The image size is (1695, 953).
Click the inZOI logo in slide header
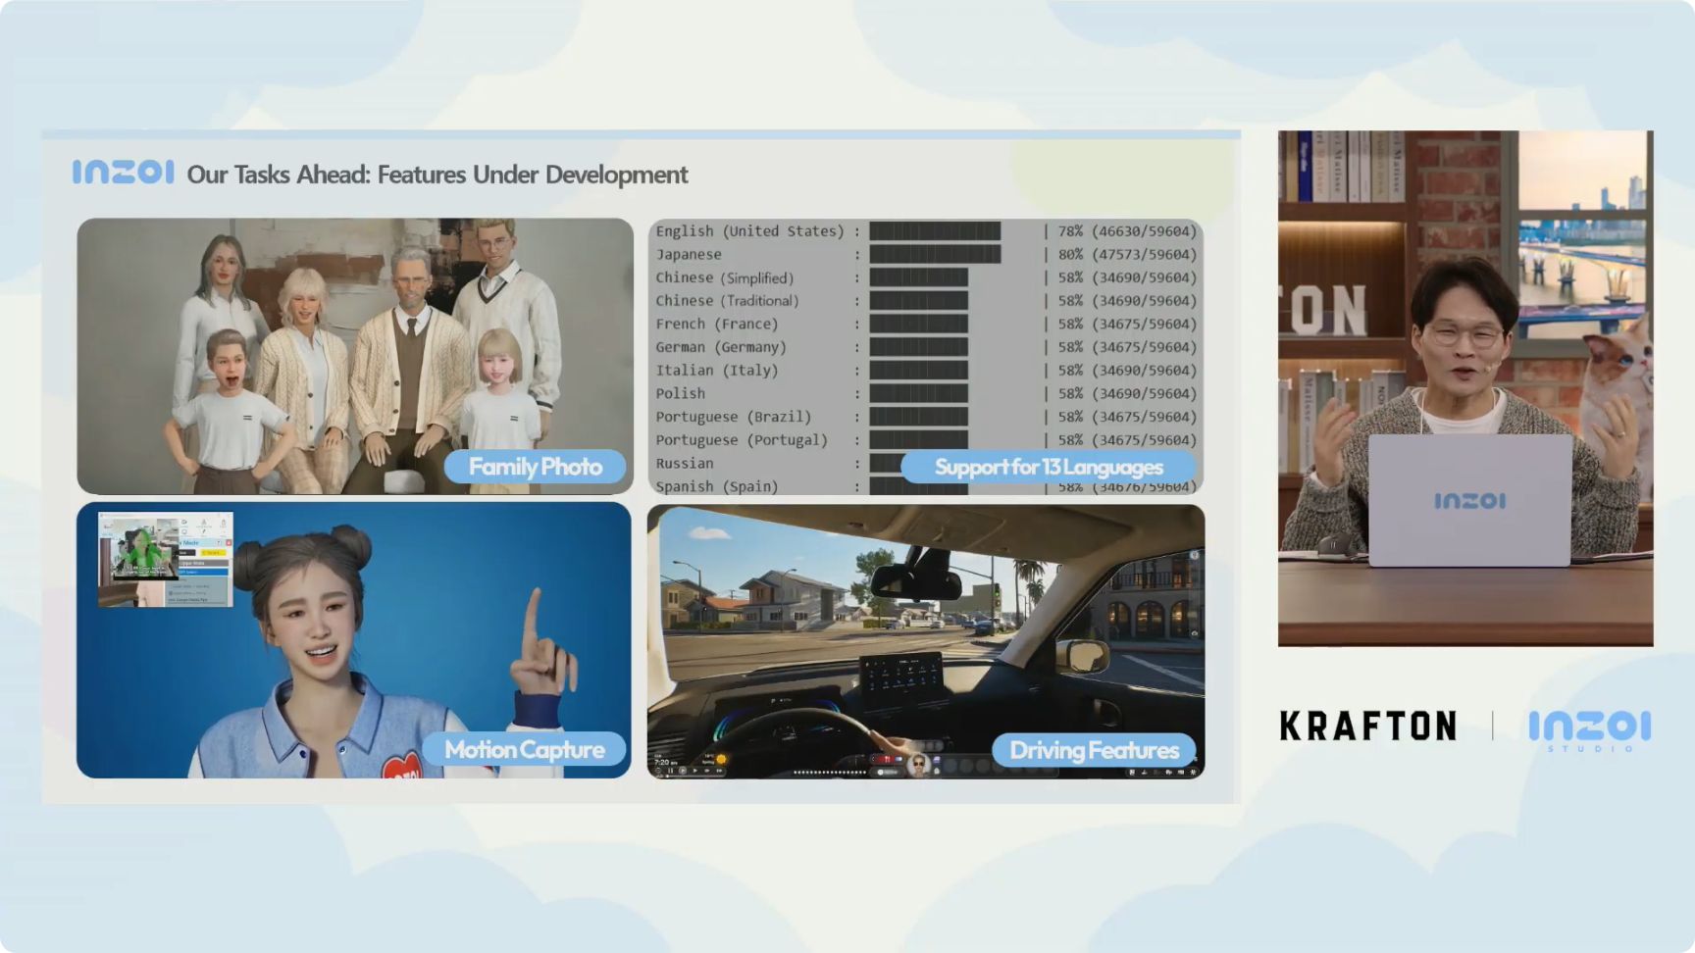tap(123, 173)
